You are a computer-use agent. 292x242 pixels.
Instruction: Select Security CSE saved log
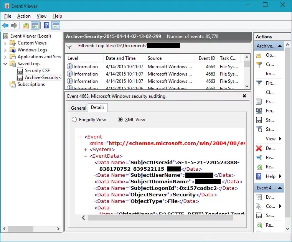37,71
